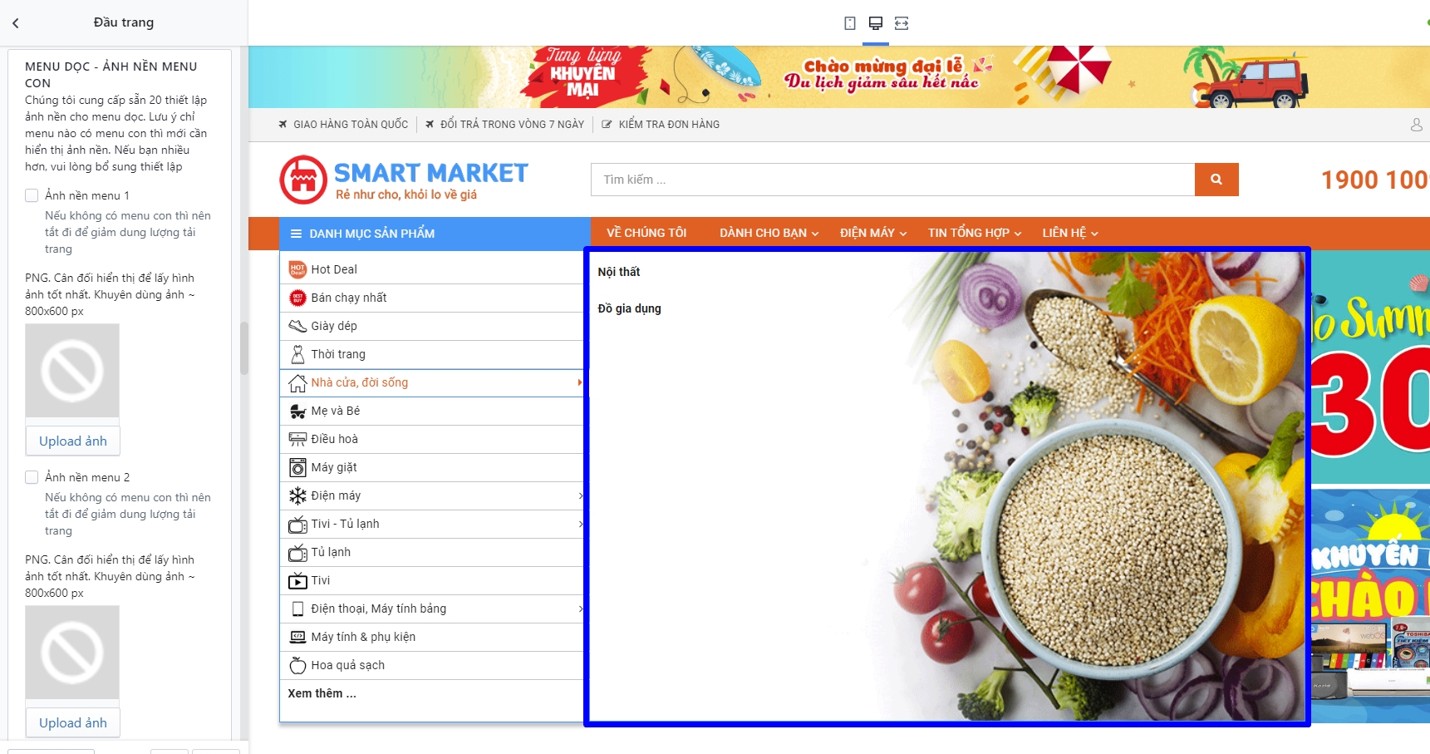Enable the Ảnh nền menu 2 checkbox
1430x754 pixels.
[32, 477]
